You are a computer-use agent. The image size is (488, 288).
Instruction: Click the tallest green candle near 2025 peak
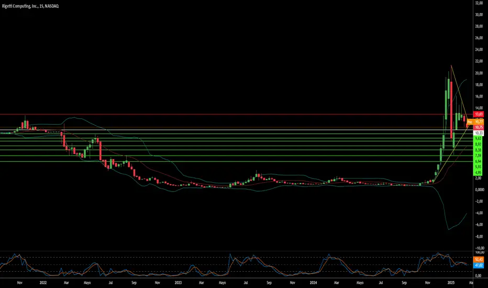click(447, 105)
